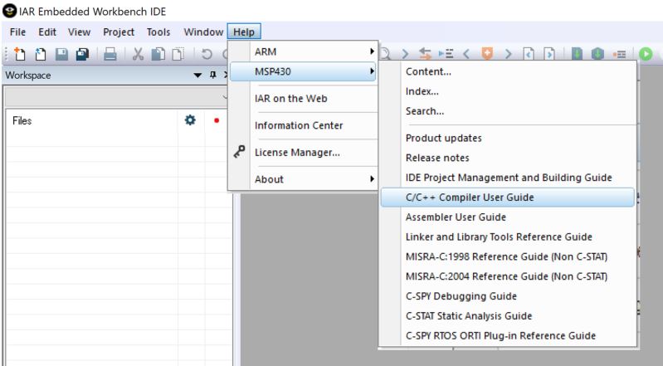Open C/C++ Compiler User Guide
Screen dimensions: 663x366
(507, 198)
